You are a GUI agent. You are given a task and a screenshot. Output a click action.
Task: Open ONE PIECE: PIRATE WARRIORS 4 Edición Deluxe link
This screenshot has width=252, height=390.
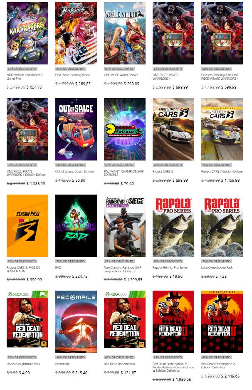[x=26, y=173]
